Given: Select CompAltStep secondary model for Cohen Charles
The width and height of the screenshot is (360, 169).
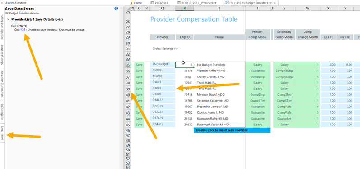Looking at the screenshot, I should (x=284, y=77).
